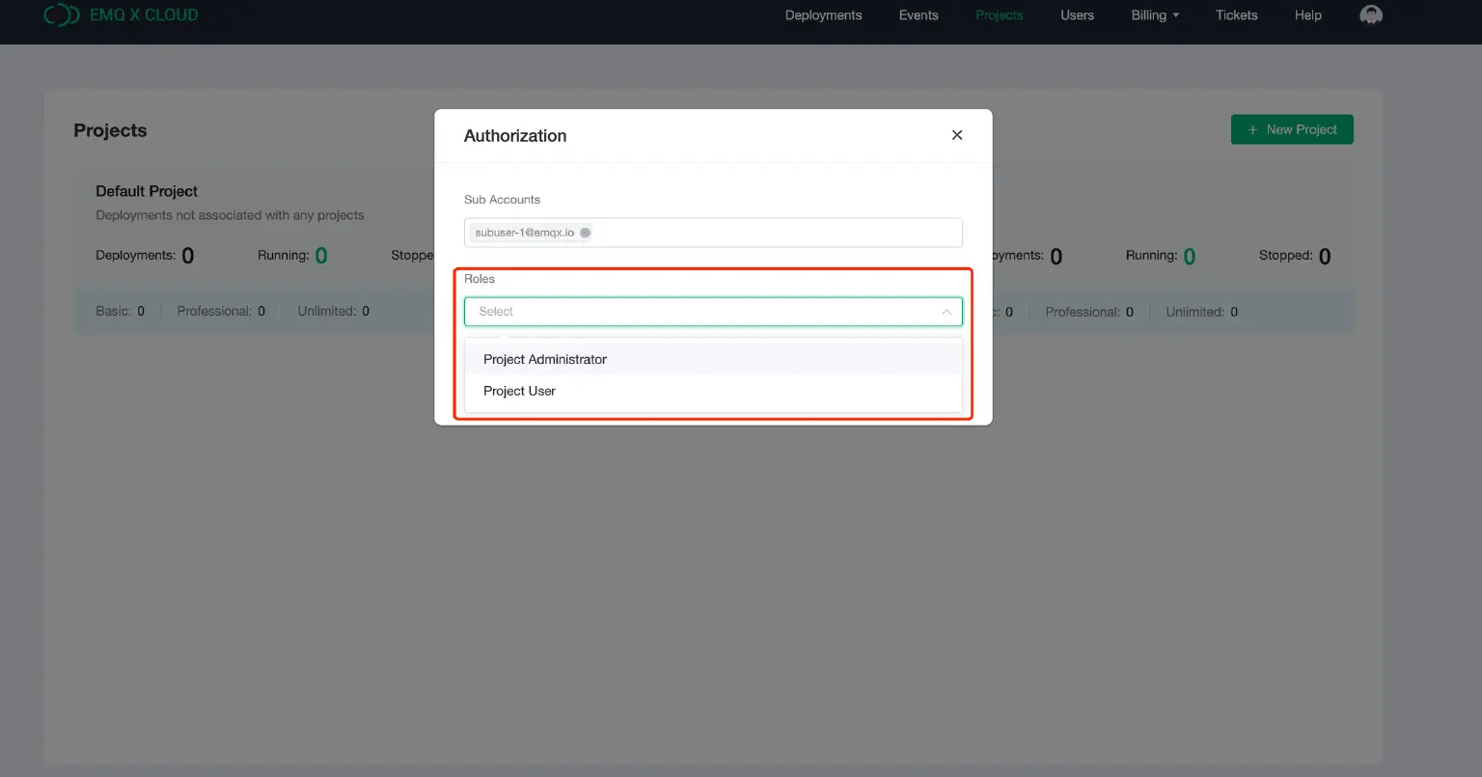Click the EMQ X CLOUD brand text
1482x777 pixels.
pos(144,14)
